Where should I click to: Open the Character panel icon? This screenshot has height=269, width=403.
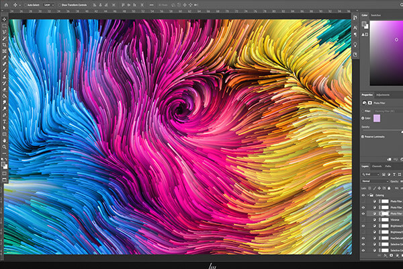click(355, 28)
